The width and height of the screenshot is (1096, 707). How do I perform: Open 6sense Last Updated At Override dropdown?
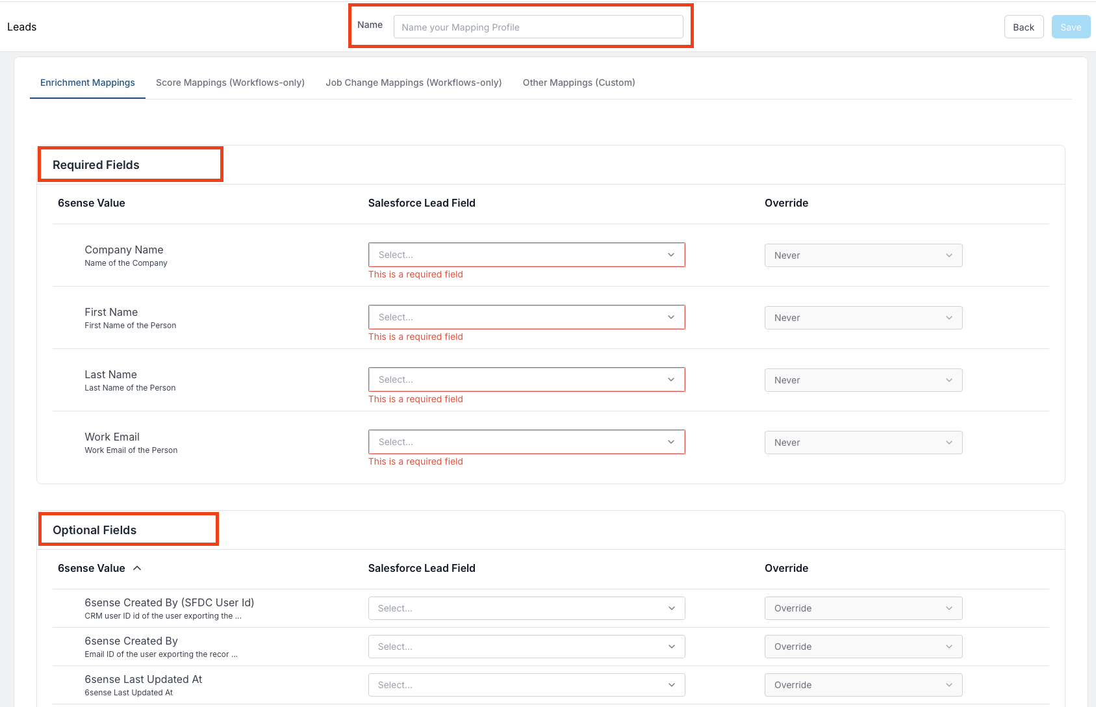coord(863,685)
